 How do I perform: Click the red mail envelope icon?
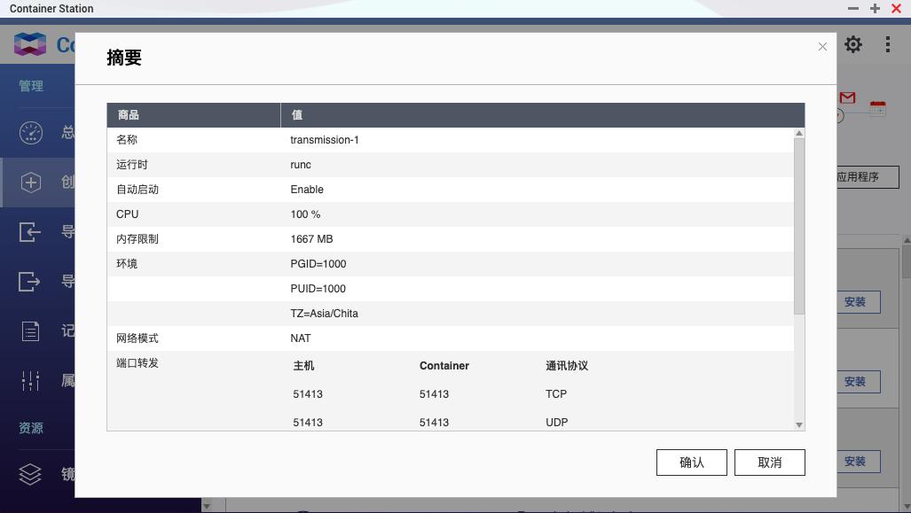click(848, 97)
